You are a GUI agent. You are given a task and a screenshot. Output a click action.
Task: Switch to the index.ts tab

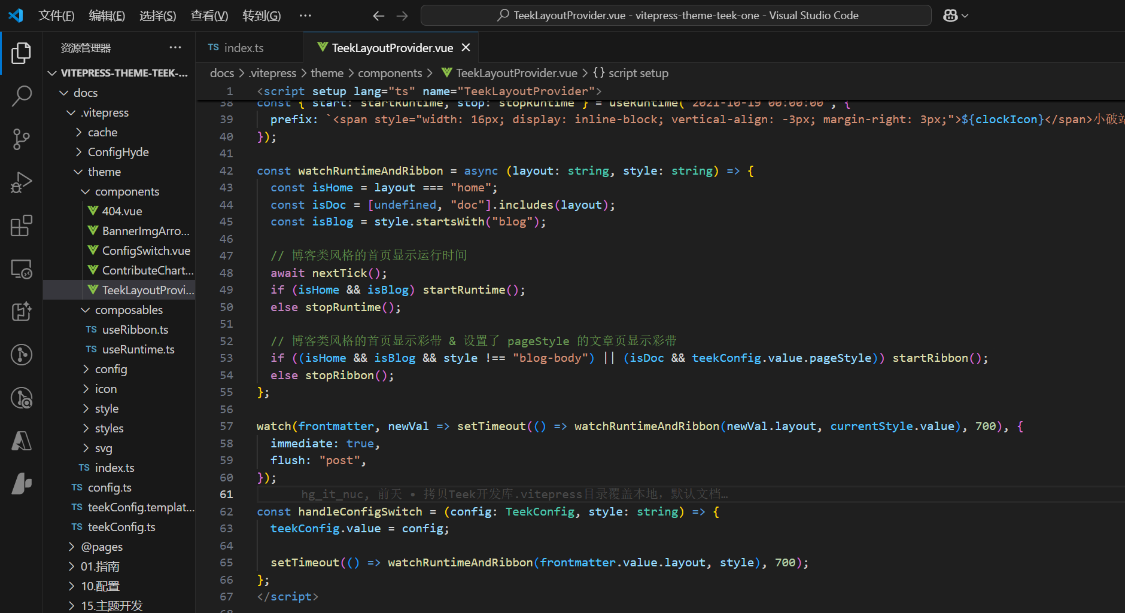pos(243,48)
